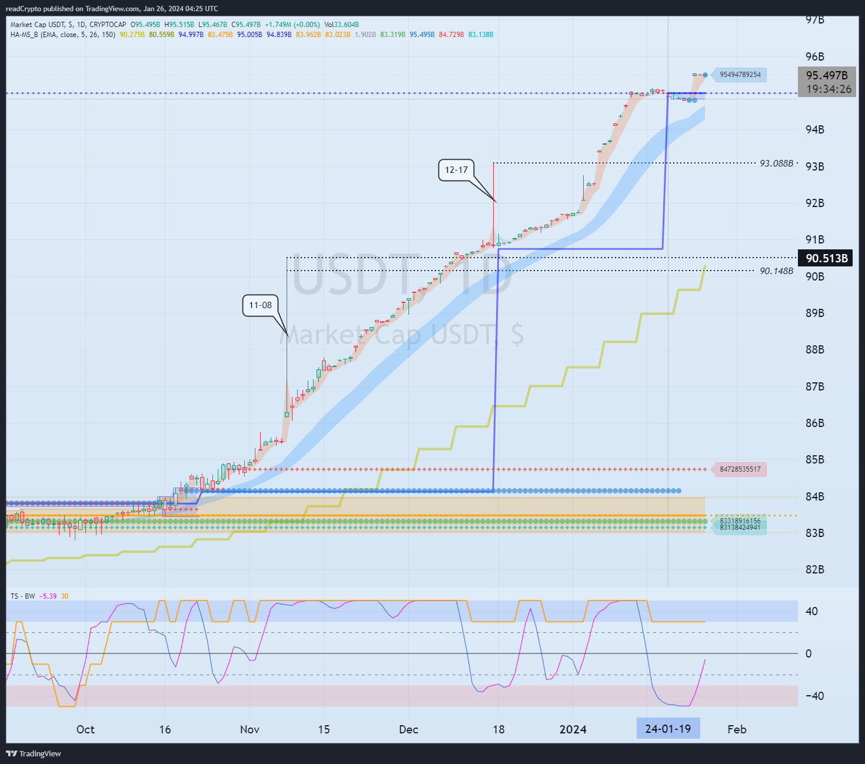Click the 94B price axis tick
865x764 pixels.
(815, 130)
